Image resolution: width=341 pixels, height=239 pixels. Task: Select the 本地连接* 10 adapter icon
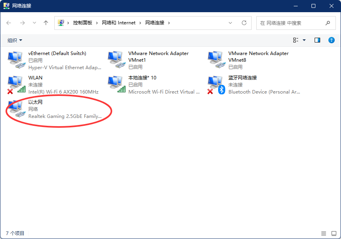click(x=116, y=84)
